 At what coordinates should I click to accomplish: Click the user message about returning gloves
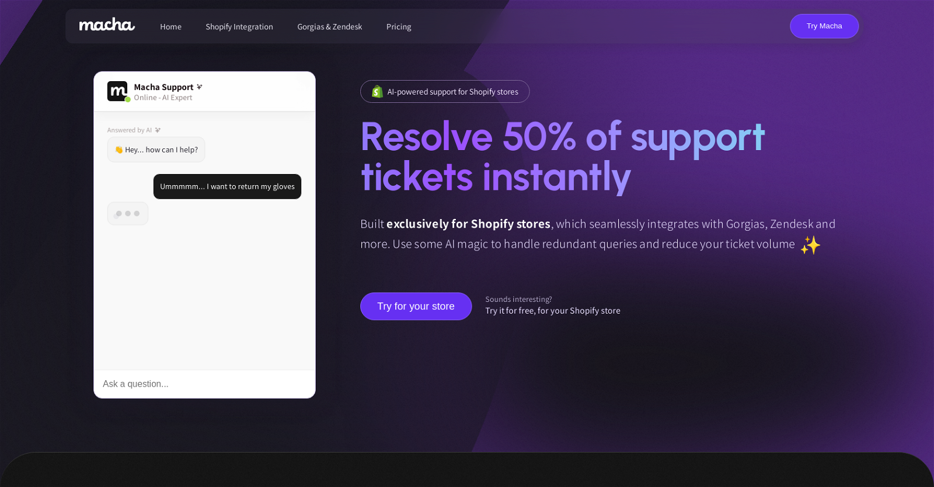227,186
